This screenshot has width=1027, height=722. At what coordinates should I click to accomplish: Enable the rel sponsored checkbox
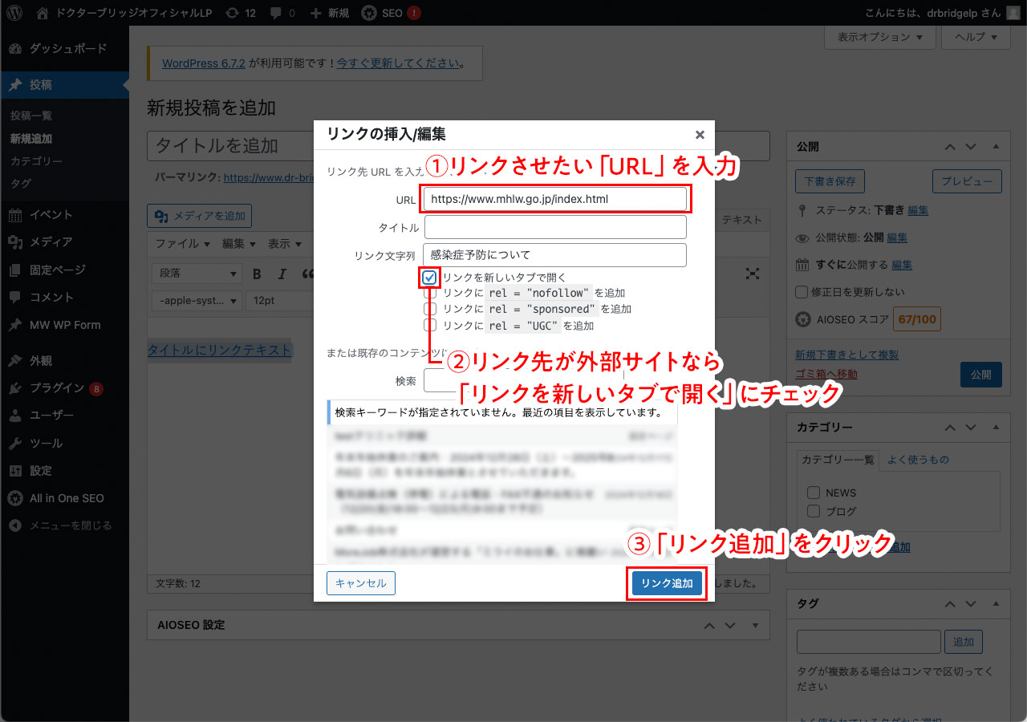430,309
